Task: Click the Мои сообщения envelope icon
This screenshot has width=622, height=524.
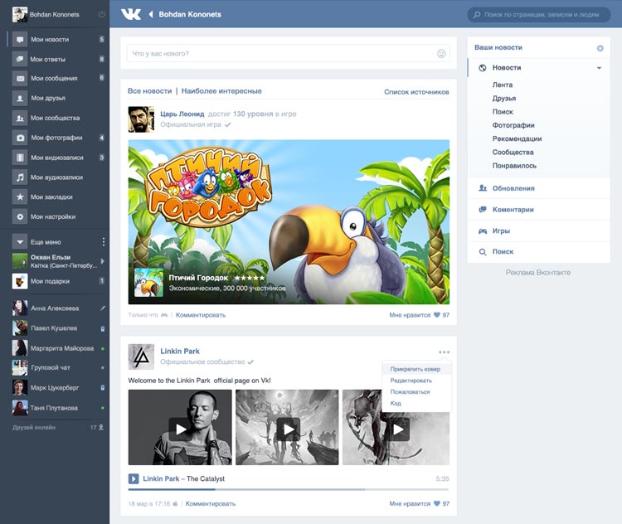Action: tap(20, 79)
